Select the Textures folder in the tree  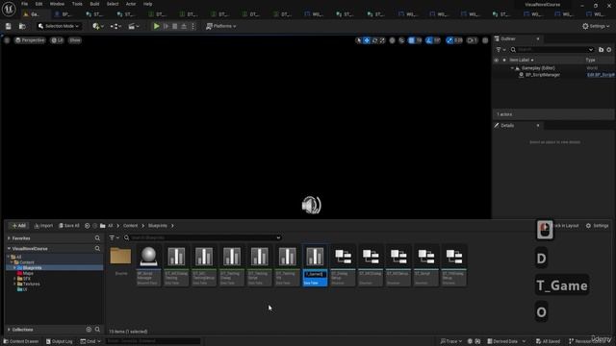click(31, 284)
